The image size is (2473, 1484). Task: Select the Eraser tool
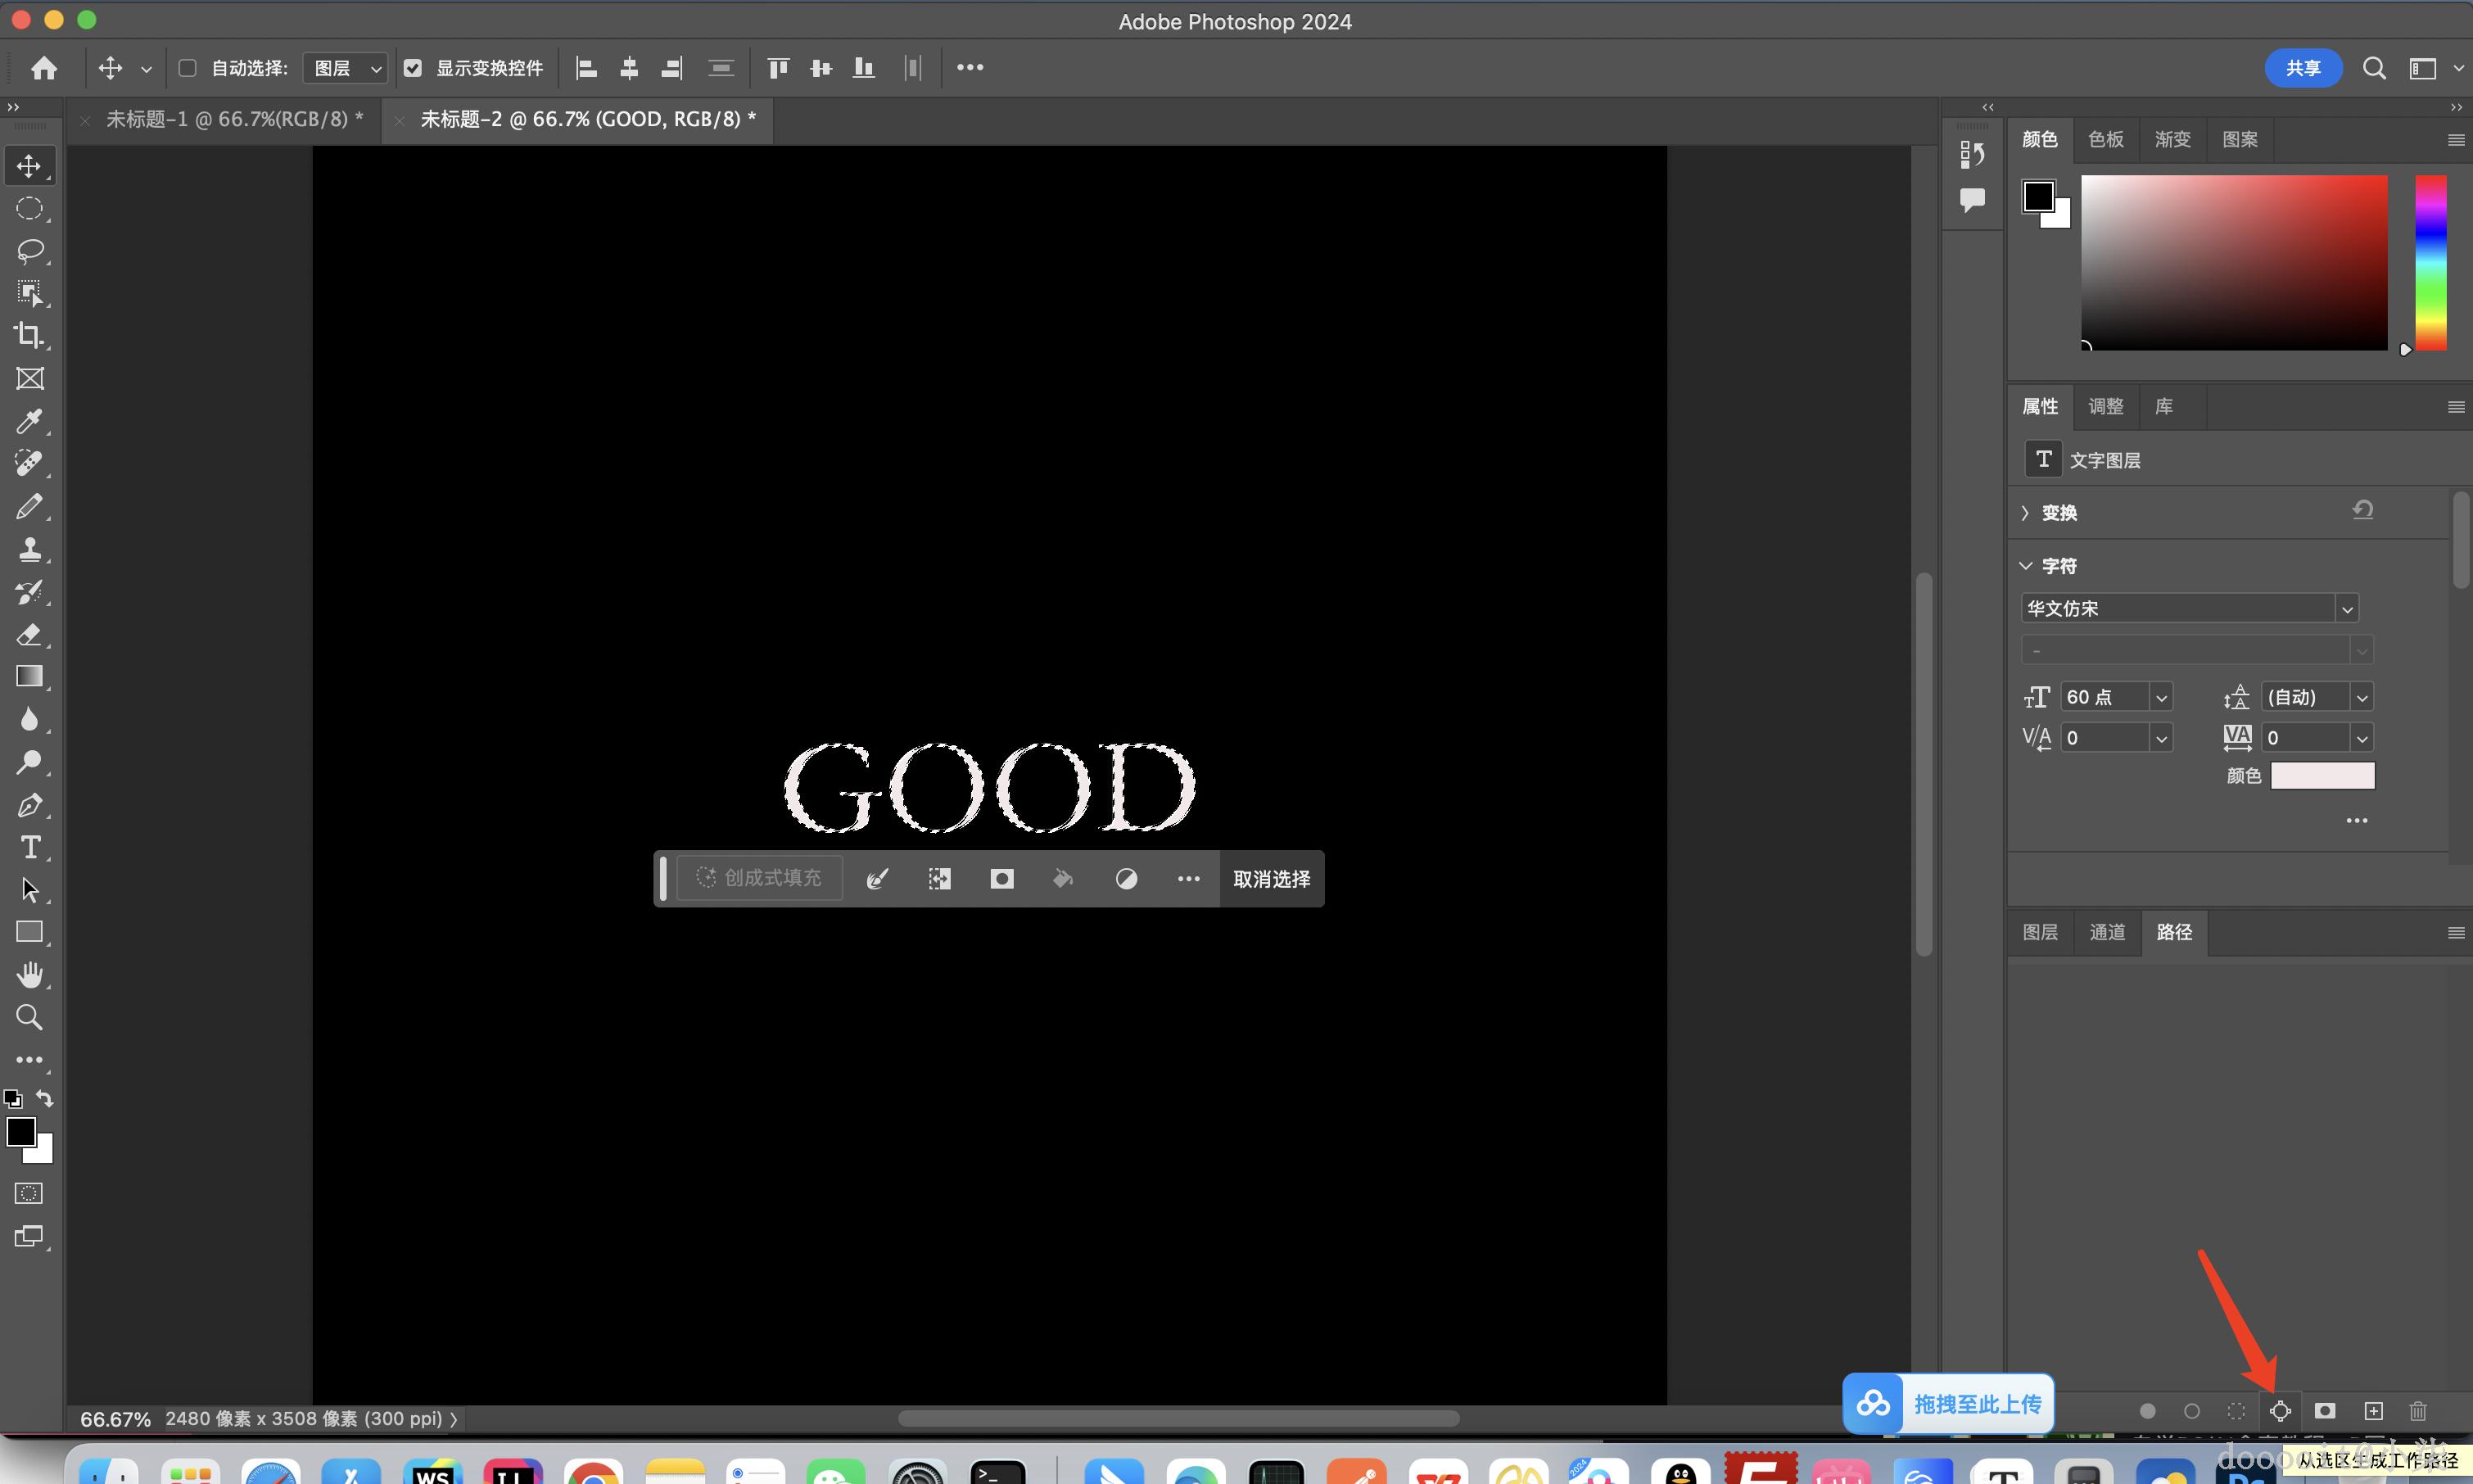29,634
